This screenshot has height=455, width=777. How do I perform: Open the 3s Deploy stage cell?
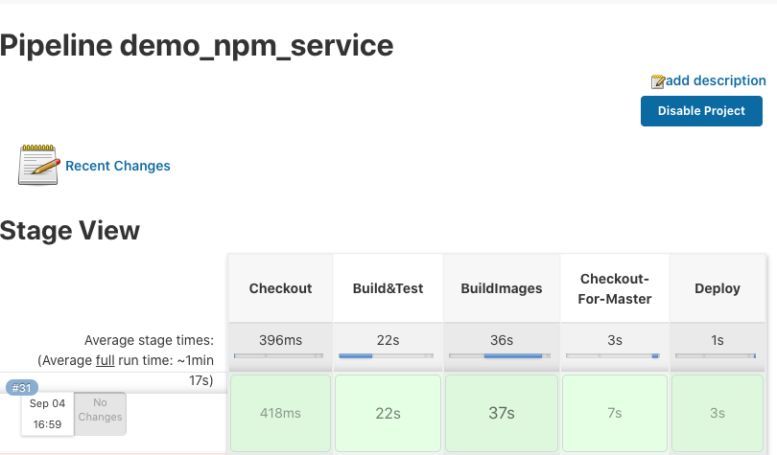717,413
